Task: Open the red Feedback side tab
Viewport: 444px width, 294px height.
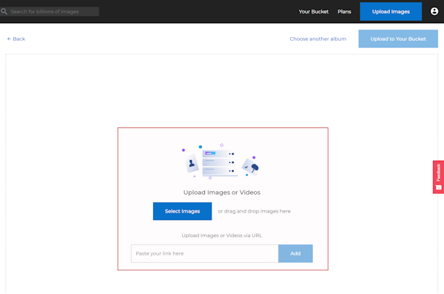Action: click(438, 177)
